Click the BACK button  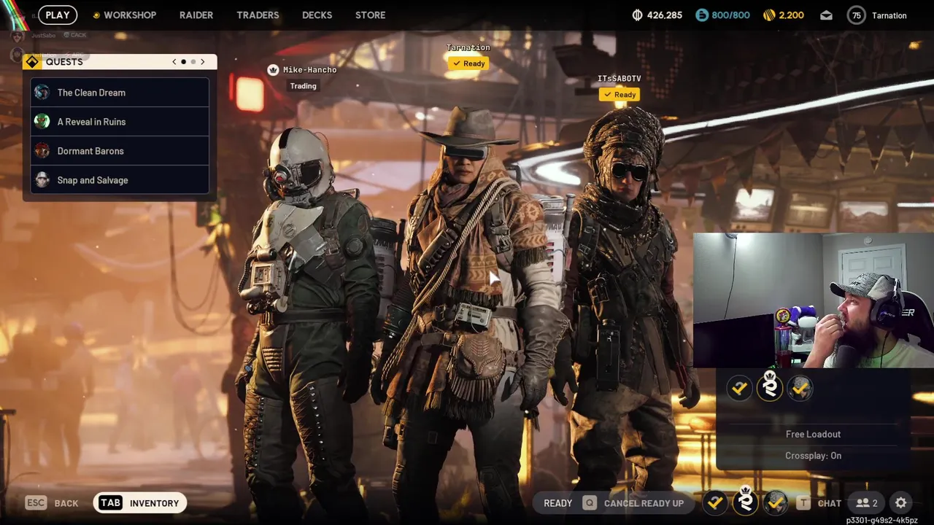coord(66,503)
